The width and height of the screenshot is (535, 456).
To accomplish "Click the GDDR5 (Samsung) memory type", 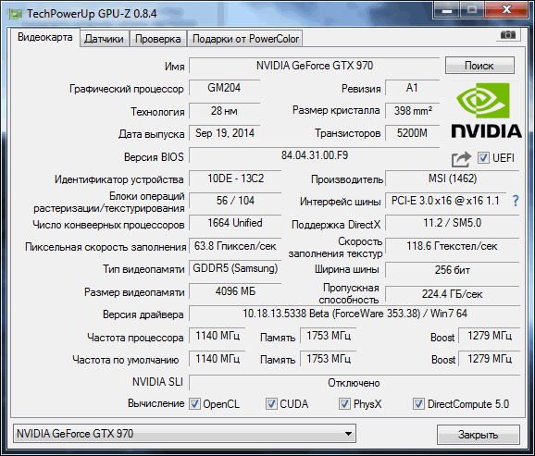I will point(235,268).
